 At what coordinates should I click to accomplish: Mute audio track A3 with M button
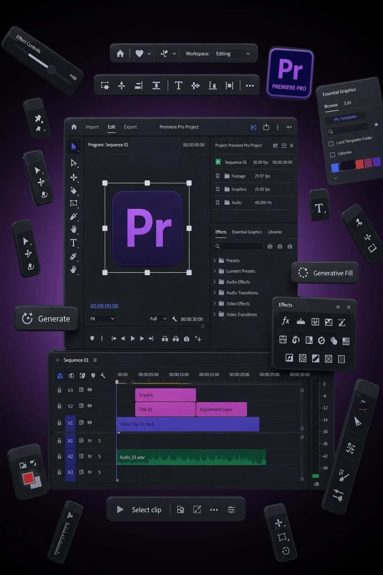click(x=90, y=472)
